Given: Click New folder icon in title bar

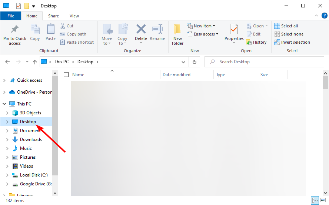Looking at the screenshot, I should click(x=27, y=6).
